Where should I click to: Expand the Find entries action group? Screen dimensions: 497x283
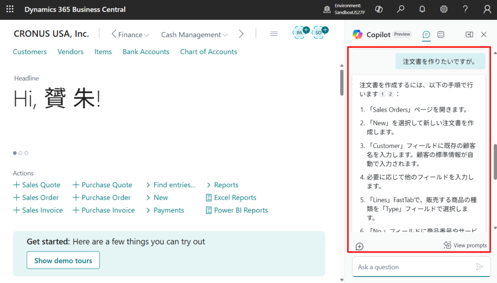[170, 185]
